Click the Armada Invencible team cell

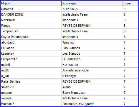92,70
